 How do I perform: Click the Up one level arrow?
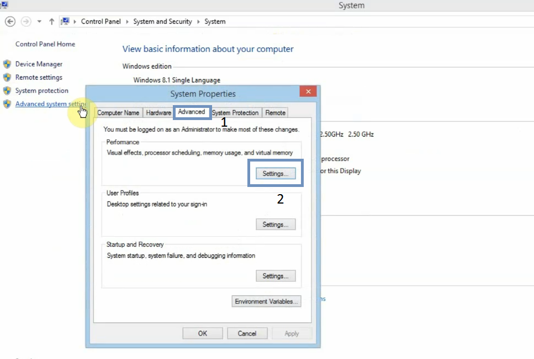pyautogui.click(x=51, y=22)
